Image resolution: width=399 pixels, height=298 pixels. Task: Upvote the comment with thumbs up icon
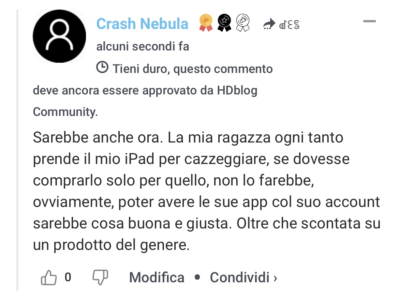(49, 278)
